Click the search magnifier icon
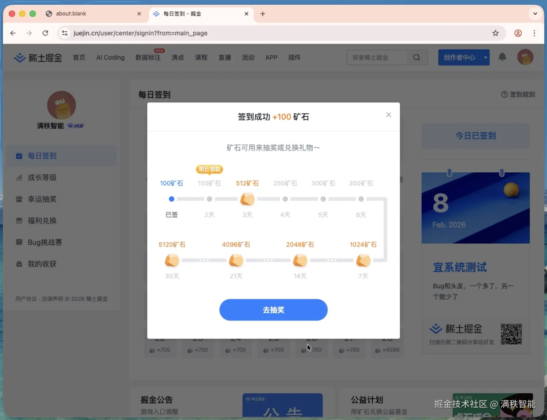The image size is (547, 420). pos(416,57)
